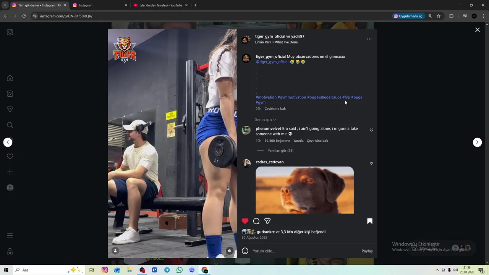Image resolution: width=489 pixels, height=275 pixels.
Task: Expand 'Yanıtları gör (24)' replies
Action: point(280,150)
